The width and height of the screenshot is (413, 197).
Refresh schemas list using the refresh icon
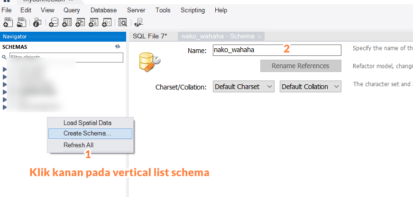tap(118, 47)
